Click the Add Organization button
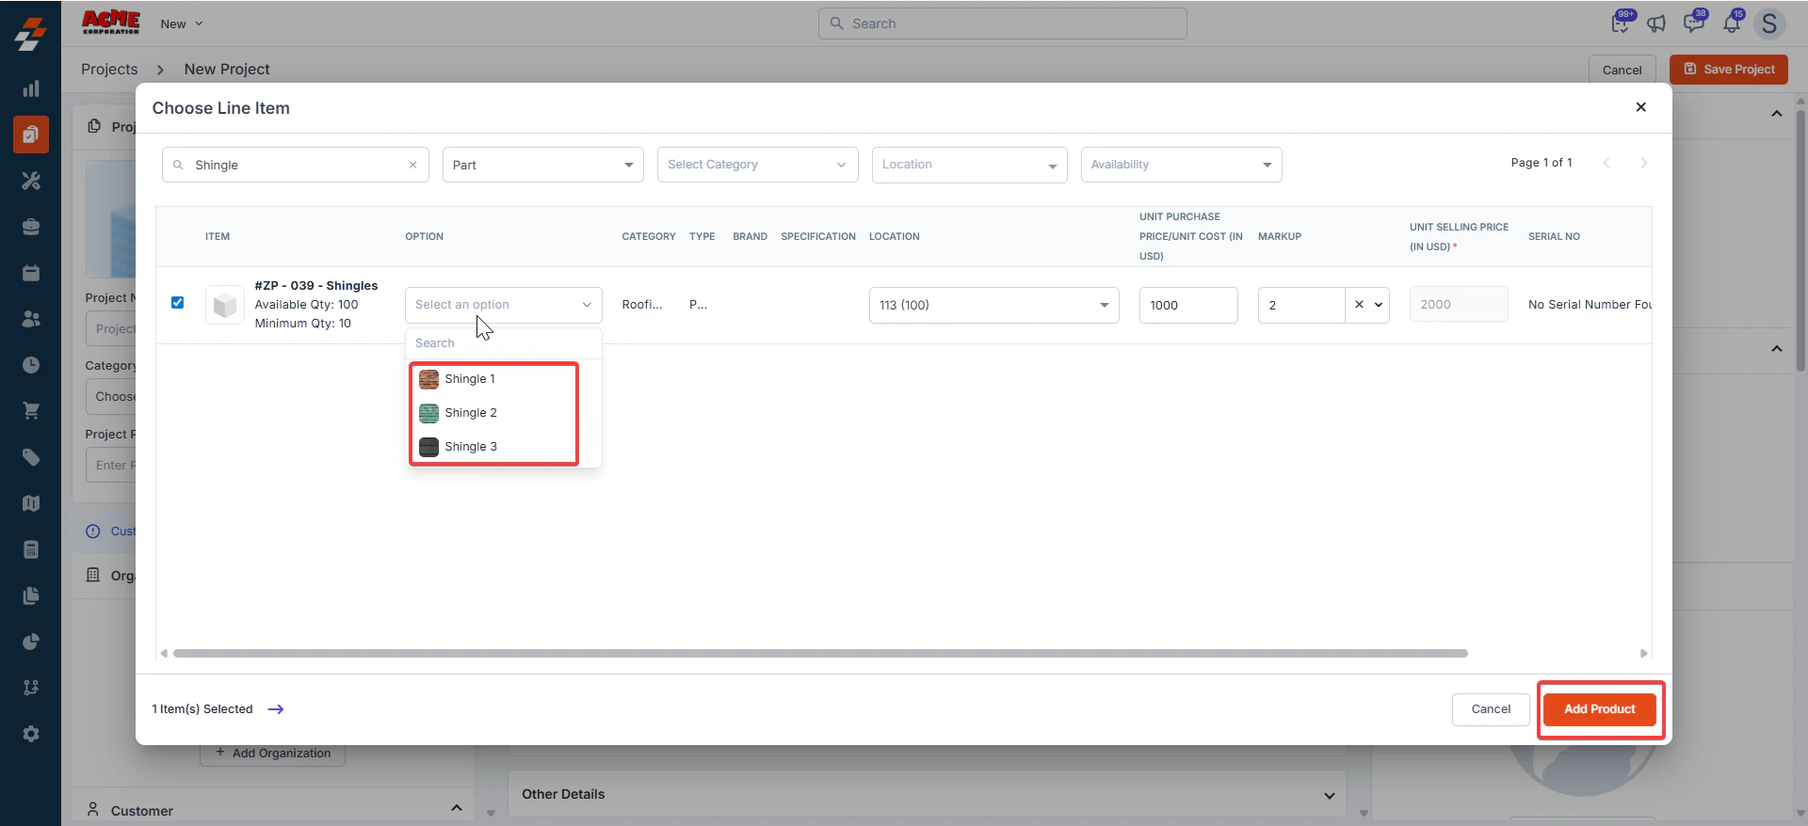The width and height of the screenshot is (1808, 826). (x=272, y=753)
